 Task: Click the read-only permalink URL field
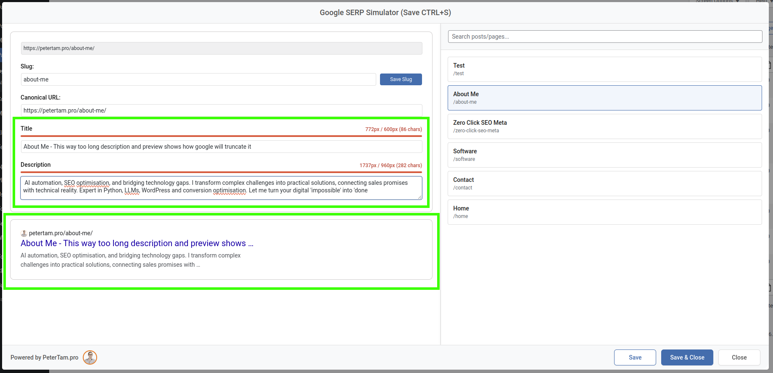(222, 48)
